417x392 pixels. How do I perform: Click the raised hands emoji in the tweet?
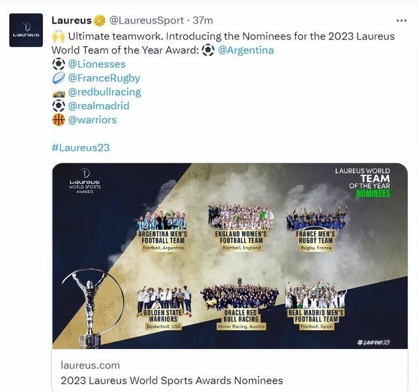[59, 36]
